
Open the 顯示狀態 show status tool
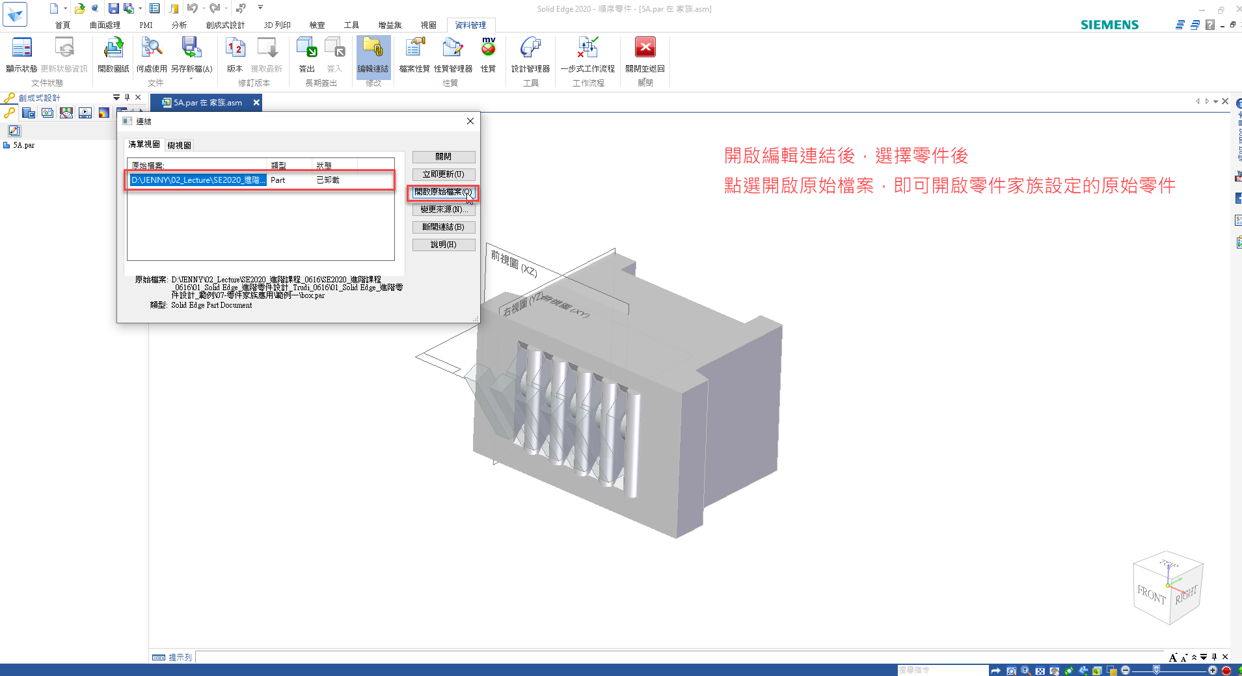21,55
